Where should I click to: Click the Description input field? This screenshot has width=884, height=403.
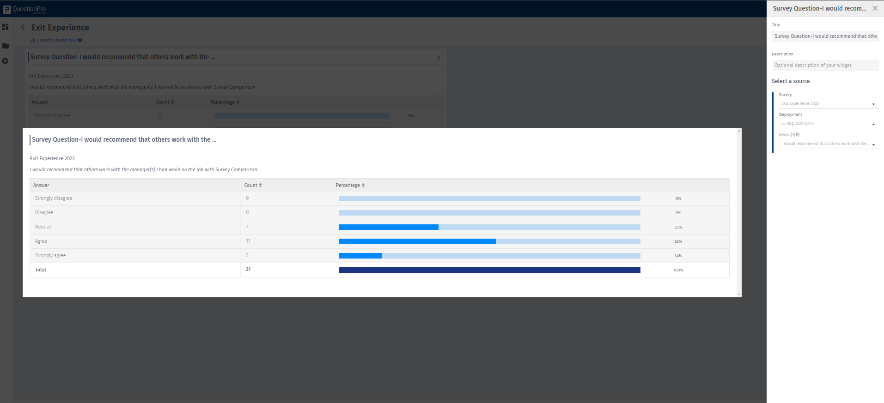point(825,65)
